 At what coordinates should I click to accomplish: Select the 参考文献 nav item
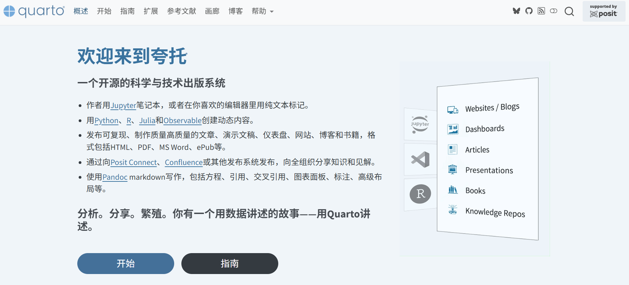[x=181, y=11]
